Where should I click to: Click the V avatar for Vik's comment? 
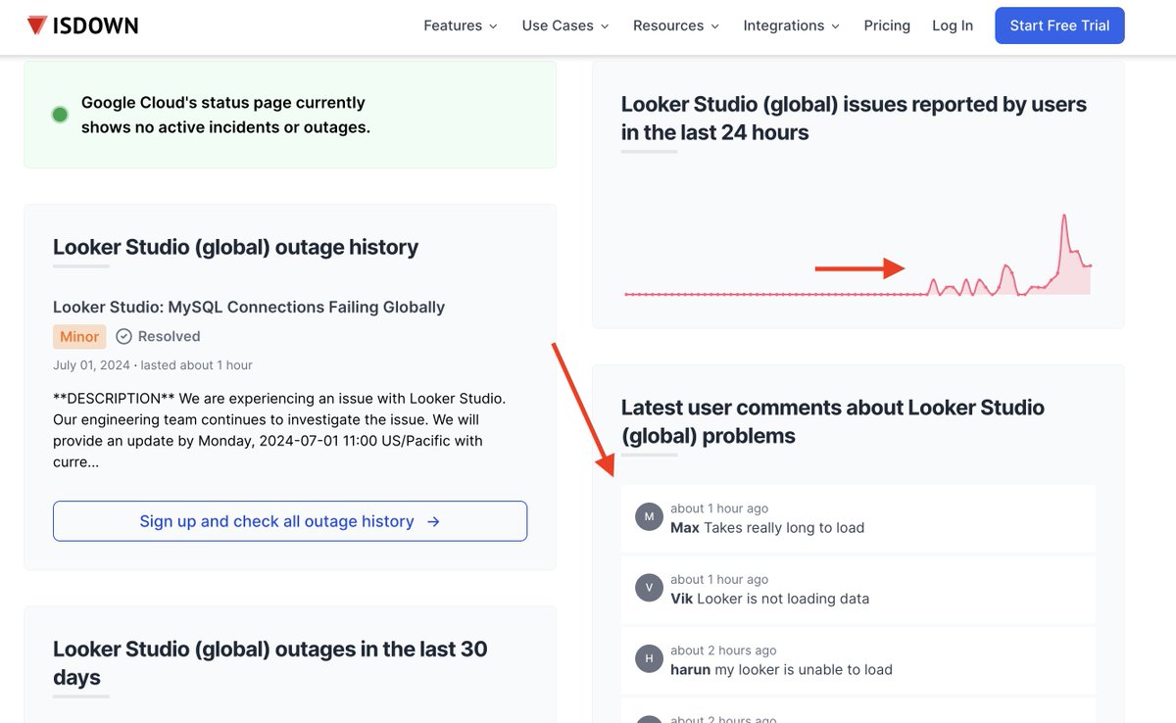click(x=649, y=588)
